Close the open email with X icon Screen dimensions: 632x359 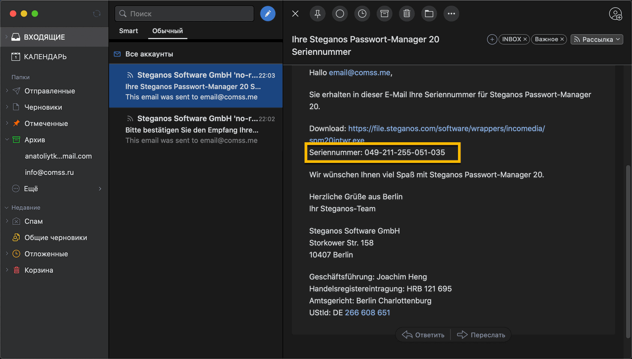point(295,13)
